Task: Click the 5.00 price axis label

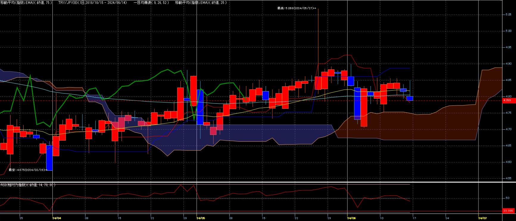Action: point(508,31)
